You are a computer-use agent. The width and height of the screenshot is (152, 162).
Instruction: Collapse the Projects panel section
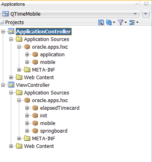2,23
